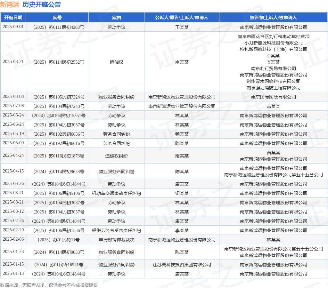The image size is (328, 288).
Task: Click plaintiff 畅某某
Action: pyautogui.click(x=182, y=134)
